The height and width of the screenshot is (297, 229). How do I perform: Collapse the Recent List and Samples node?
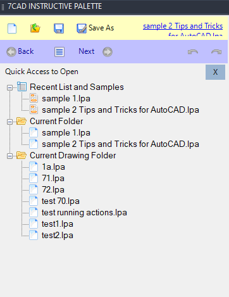[9, 87]
